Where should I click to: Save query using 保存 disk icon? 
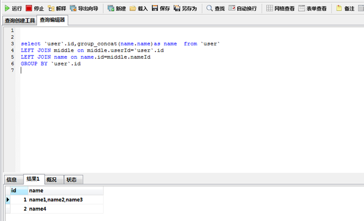(x=155, y=8)
